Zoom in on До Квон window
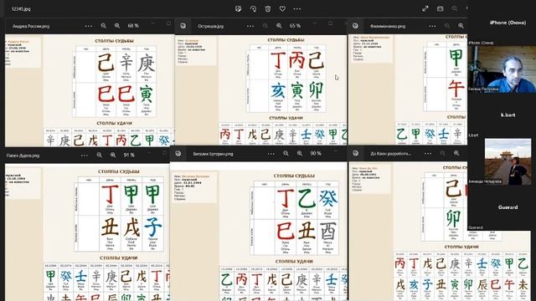Image resolution: width=536 pixels, height=301 pixels. (x=456, y=154)
